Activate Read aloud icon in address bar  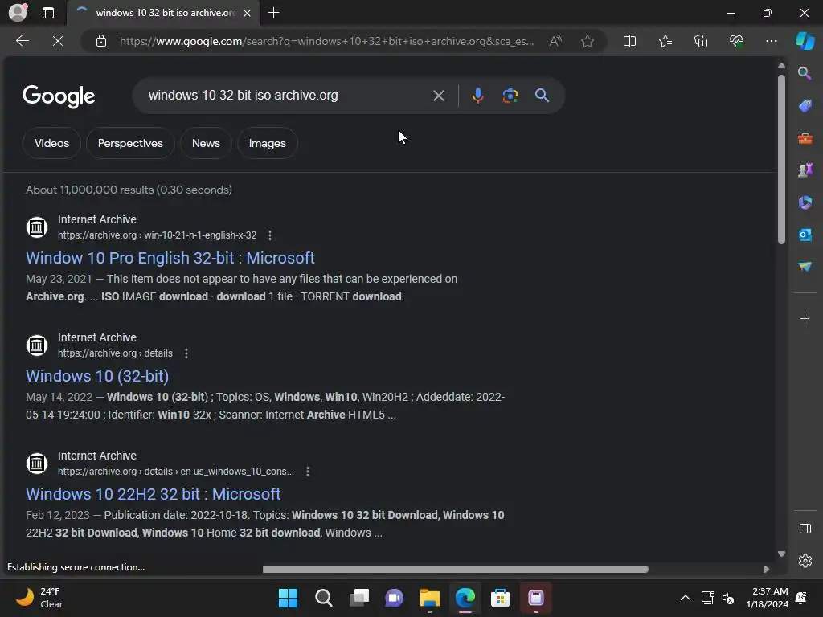555,41
